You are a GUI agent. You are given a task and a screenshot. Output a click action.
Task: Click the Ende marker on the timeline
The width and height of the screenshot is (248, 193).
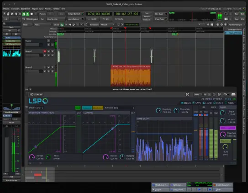[x=174, y=34]
